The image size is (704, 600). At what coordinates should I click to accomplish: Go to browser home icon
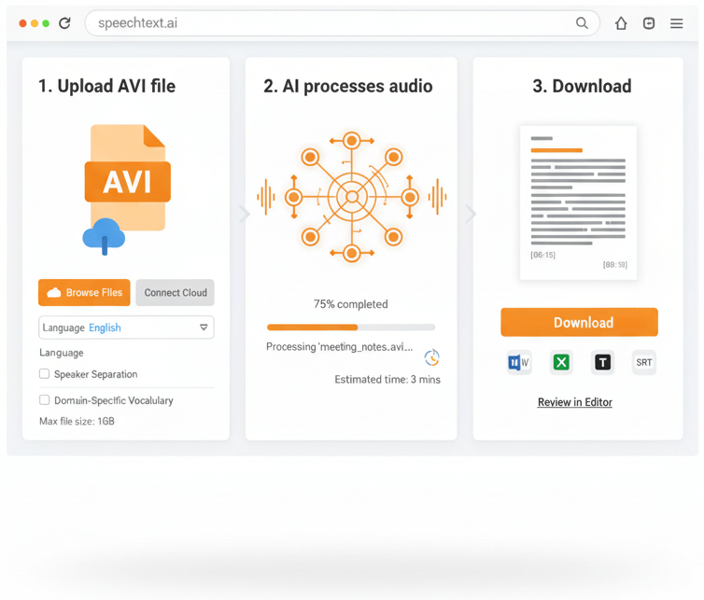621,23
